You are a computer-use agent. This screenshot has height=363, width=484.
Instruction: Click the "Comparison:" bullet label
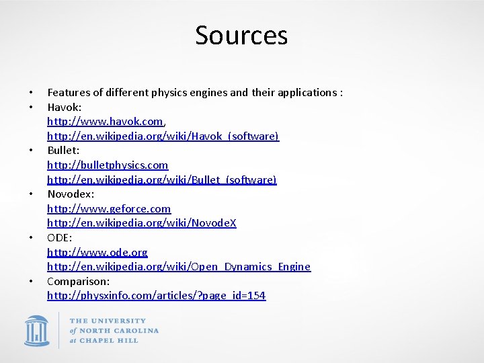pos(79,281)
